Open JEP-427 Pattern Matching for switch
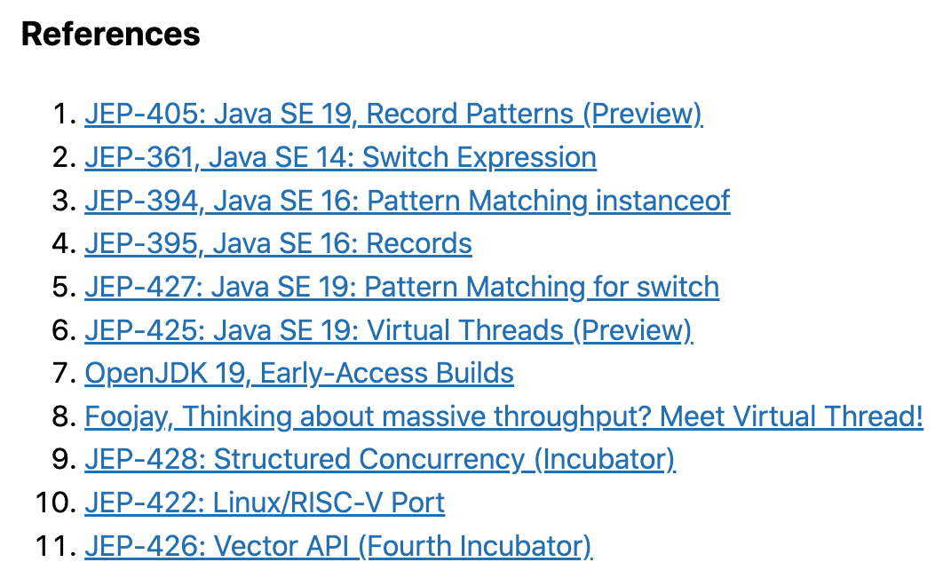 click(x=401, y=287)
